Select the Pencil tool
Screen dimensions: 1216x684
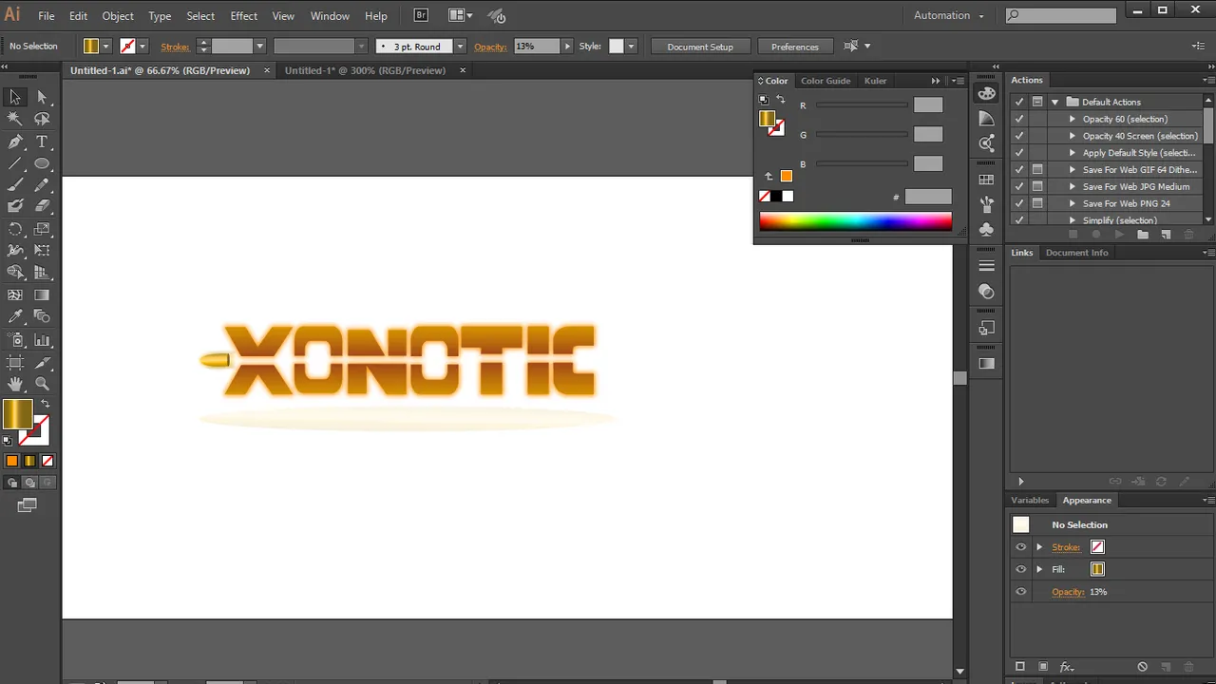42,185
